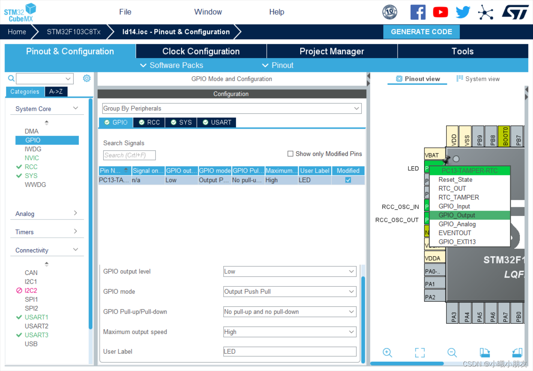Switch to Project Manager tab
This screenshot has height=371, width=533.
pyautogui.click(x=332, y=51)
